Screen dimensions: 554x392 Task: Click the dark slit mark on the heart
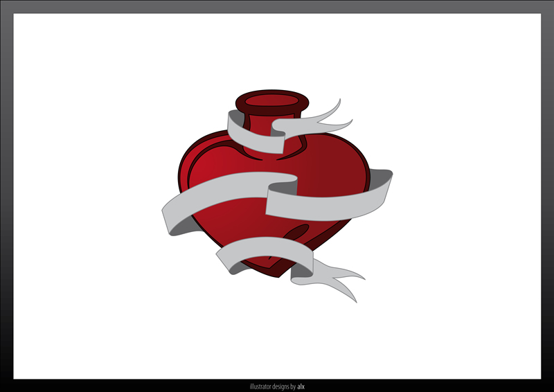point(299,232)
